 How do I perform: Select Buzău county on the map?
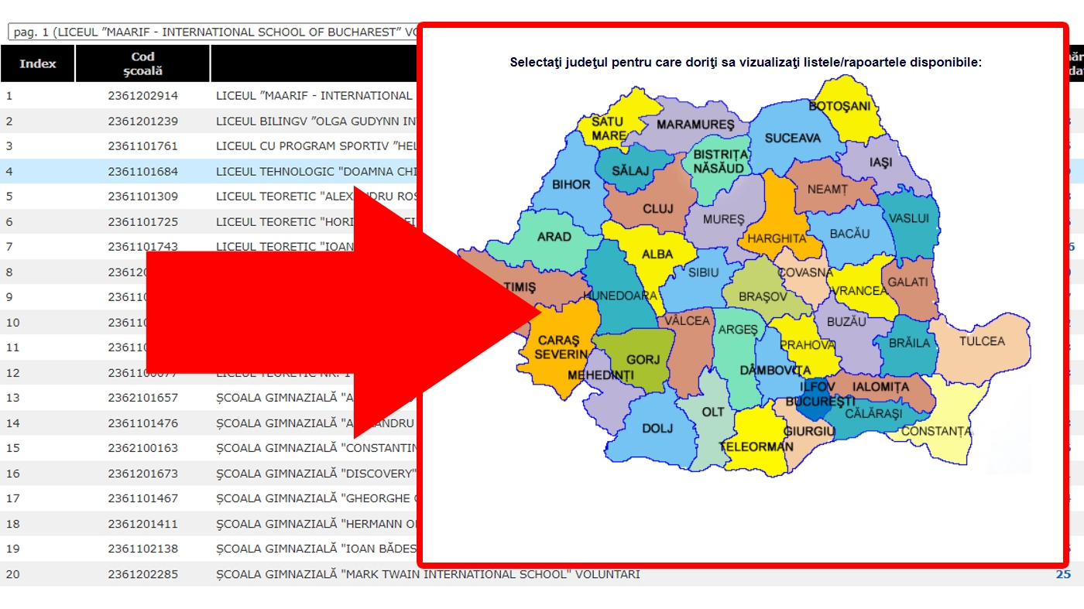coord(846,322)
